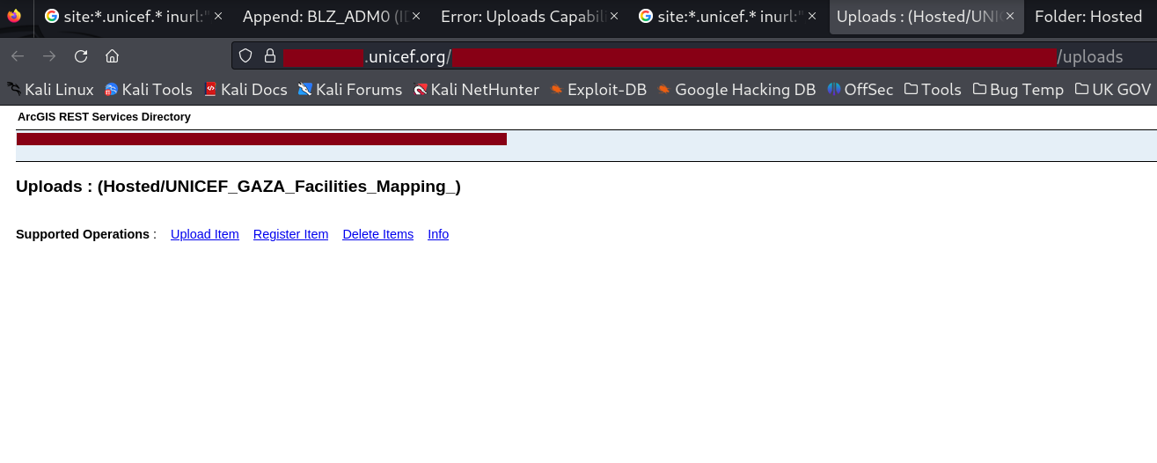Click the ArcGIS REST Services Directory title
This screenshot has width=1157, height=463.
coord(104,117)
